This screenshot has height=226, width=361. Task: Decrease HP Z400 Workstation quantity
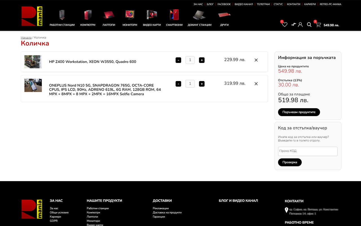(178, 60)
